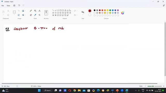
Task: Open the Paste options dropdown arrow
Action: [x=3, y=15]
